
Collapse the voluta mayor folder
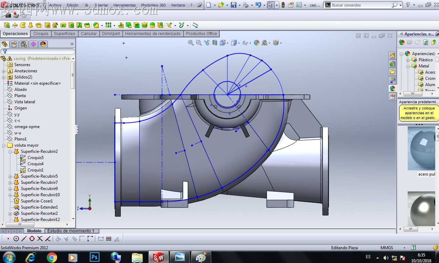[x=4, y=145]
